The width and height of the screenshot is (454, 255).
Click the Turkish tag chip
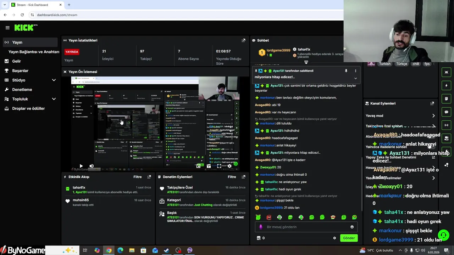click(x=385, y=64)
